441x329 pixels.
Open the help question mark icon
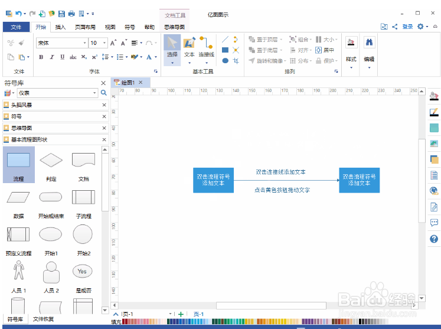(434, 239)
